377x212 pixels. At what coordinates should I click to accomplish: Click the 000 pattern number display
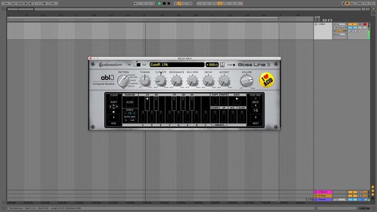212,65
